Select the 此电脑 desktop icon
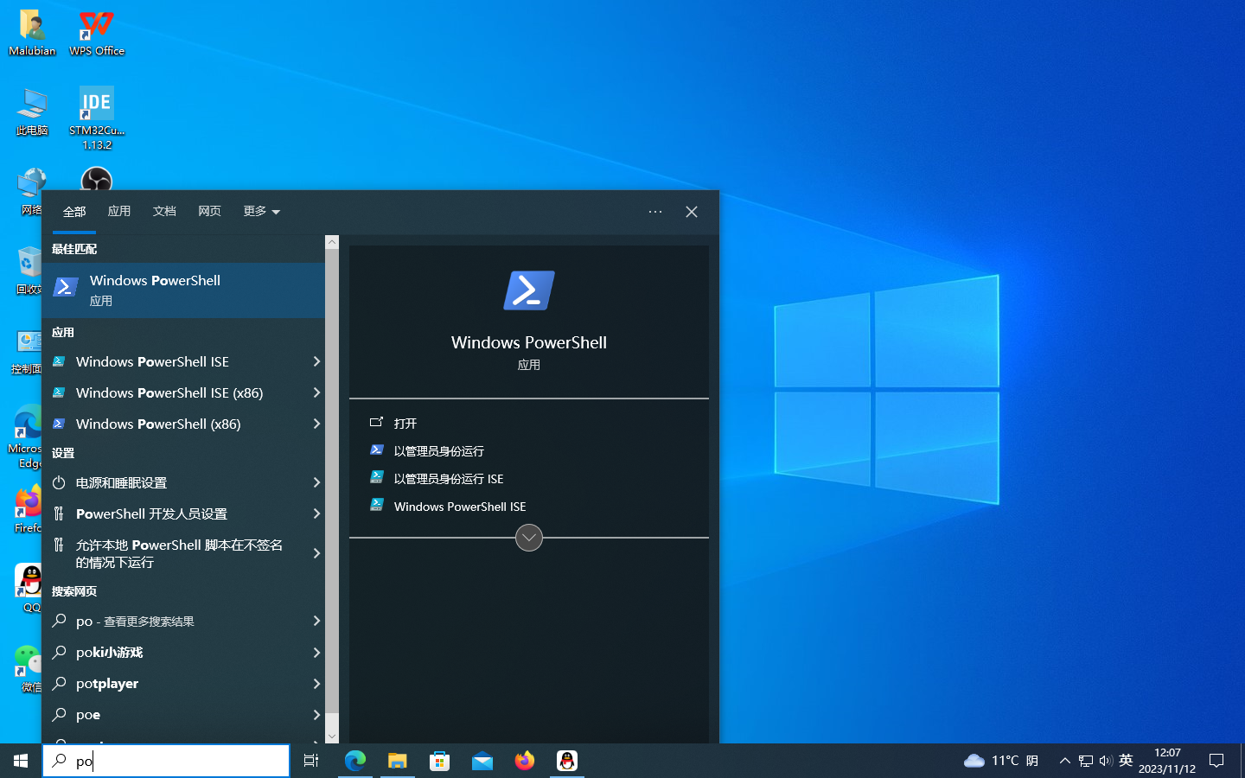Viewport: 1245px width, 778px height. pyautogui.click(x=32, y=112)
